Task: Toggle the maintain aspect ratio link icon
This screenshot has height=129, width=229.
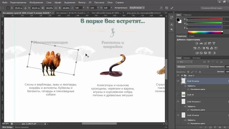Action: click(56, 8)
